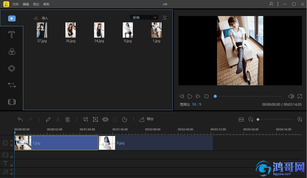Lock the overlay video track
The image size is (307, 178).
pos(12,157)
